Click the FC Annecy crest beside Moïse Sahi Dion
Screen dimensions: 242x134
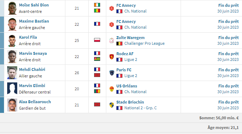(x=112, y=8)
